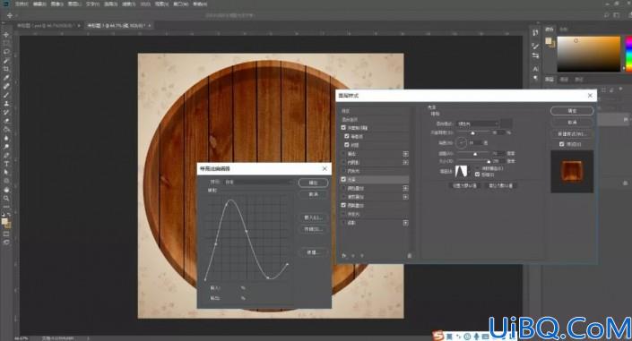Screen dimensions: 632x341
Task: Click the fx icon in Layer Style dialog
Action: pos(344,256)
